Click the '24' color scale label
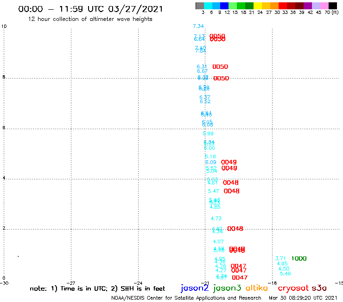343x302 pixels. (x=260, y=13)
